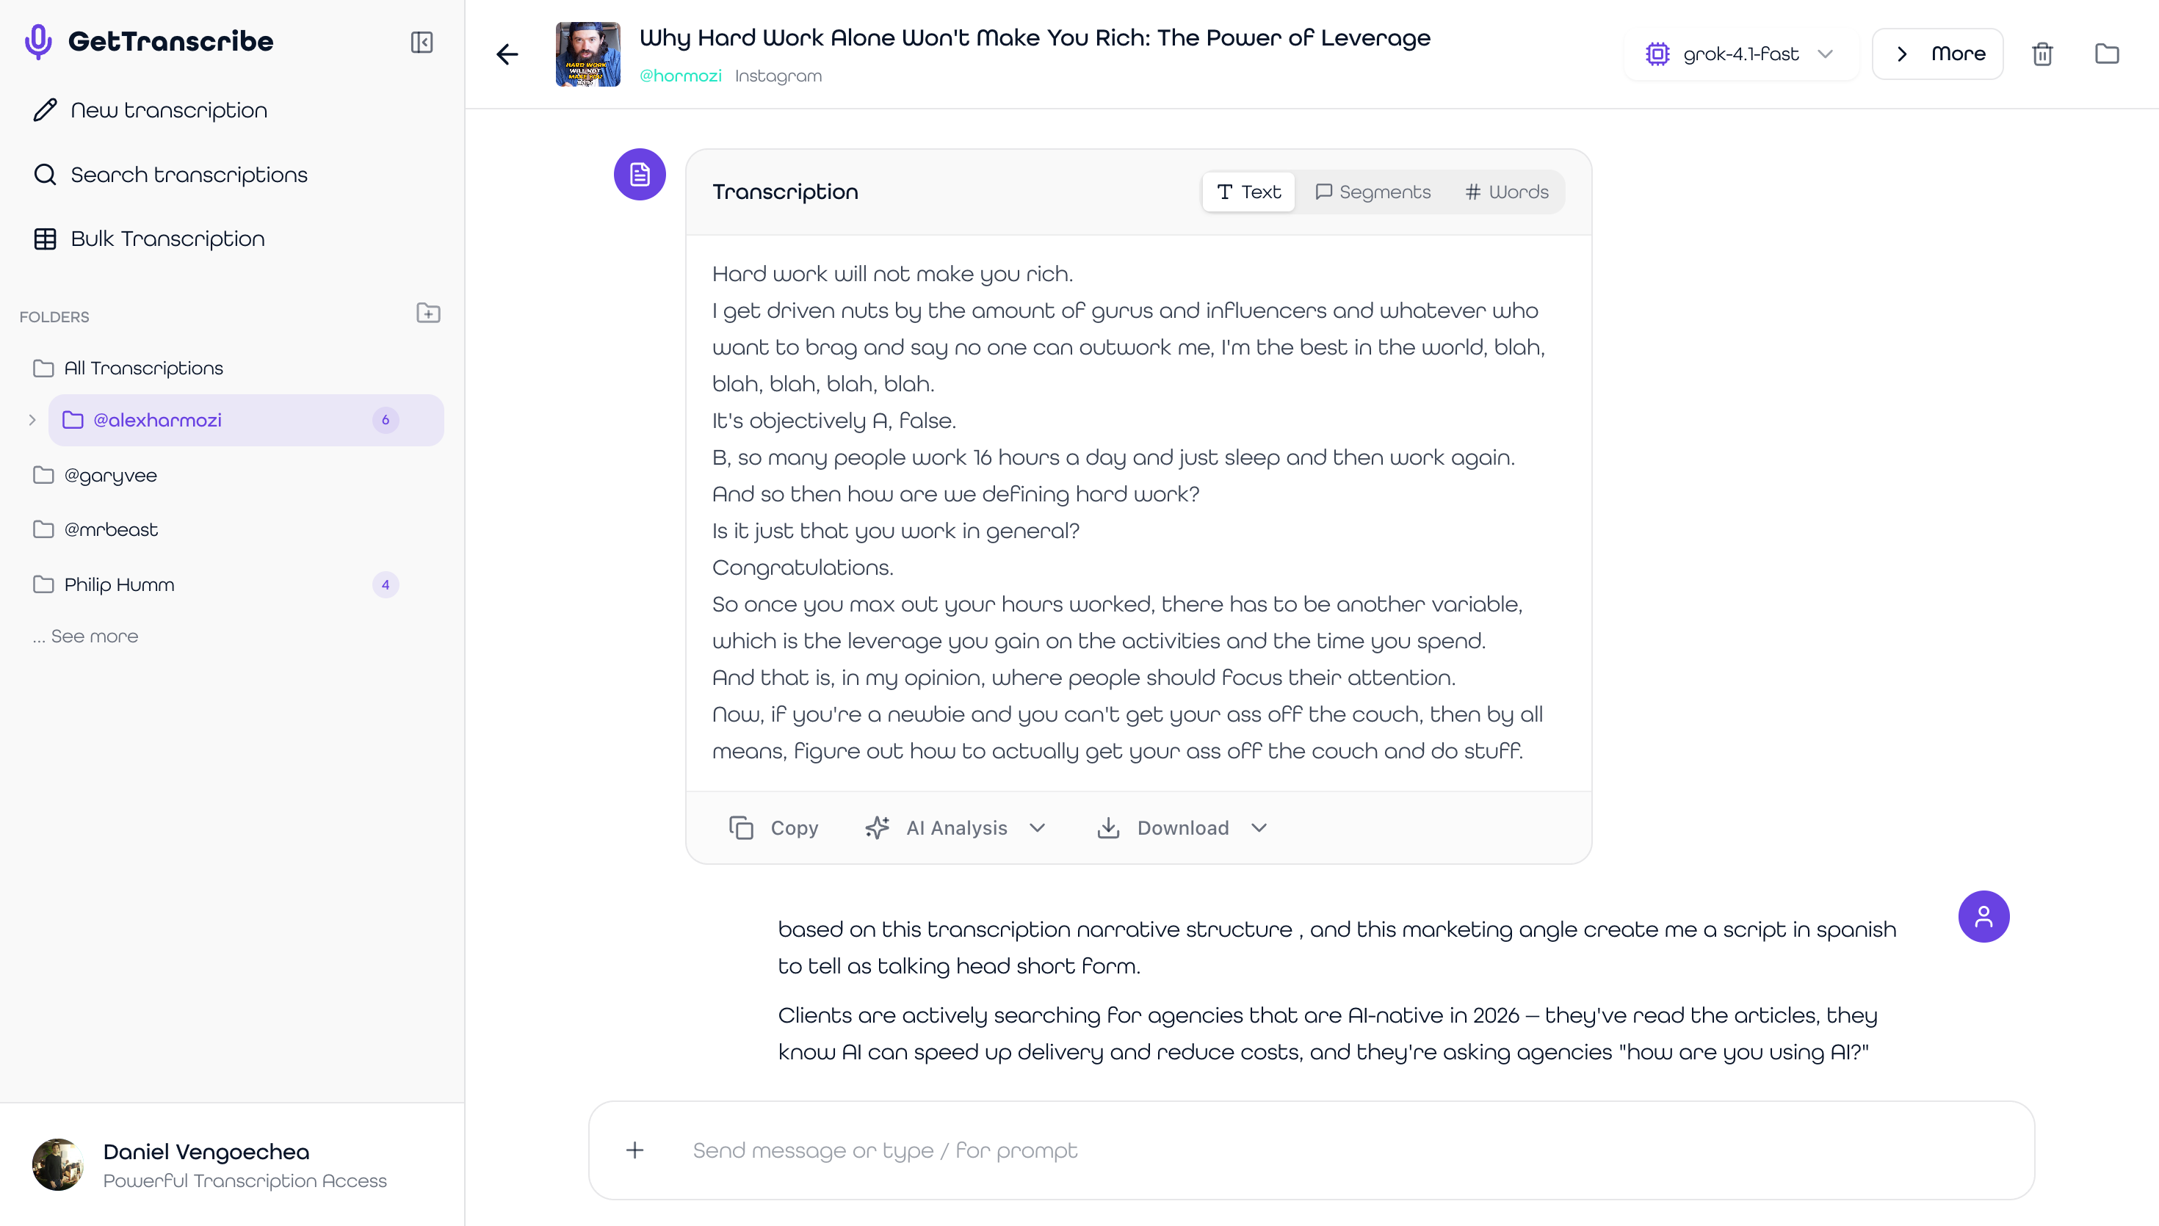The width and height of the screenshot is (2159, 1226).
Task: Collapse the sidebar panel
Action: 421,42
